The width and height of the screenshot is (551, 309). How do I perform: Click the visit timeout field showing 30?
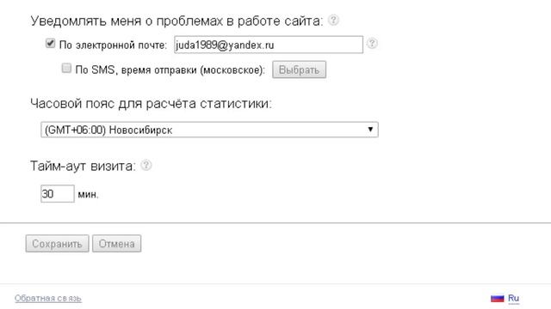(x=58, y=194)
